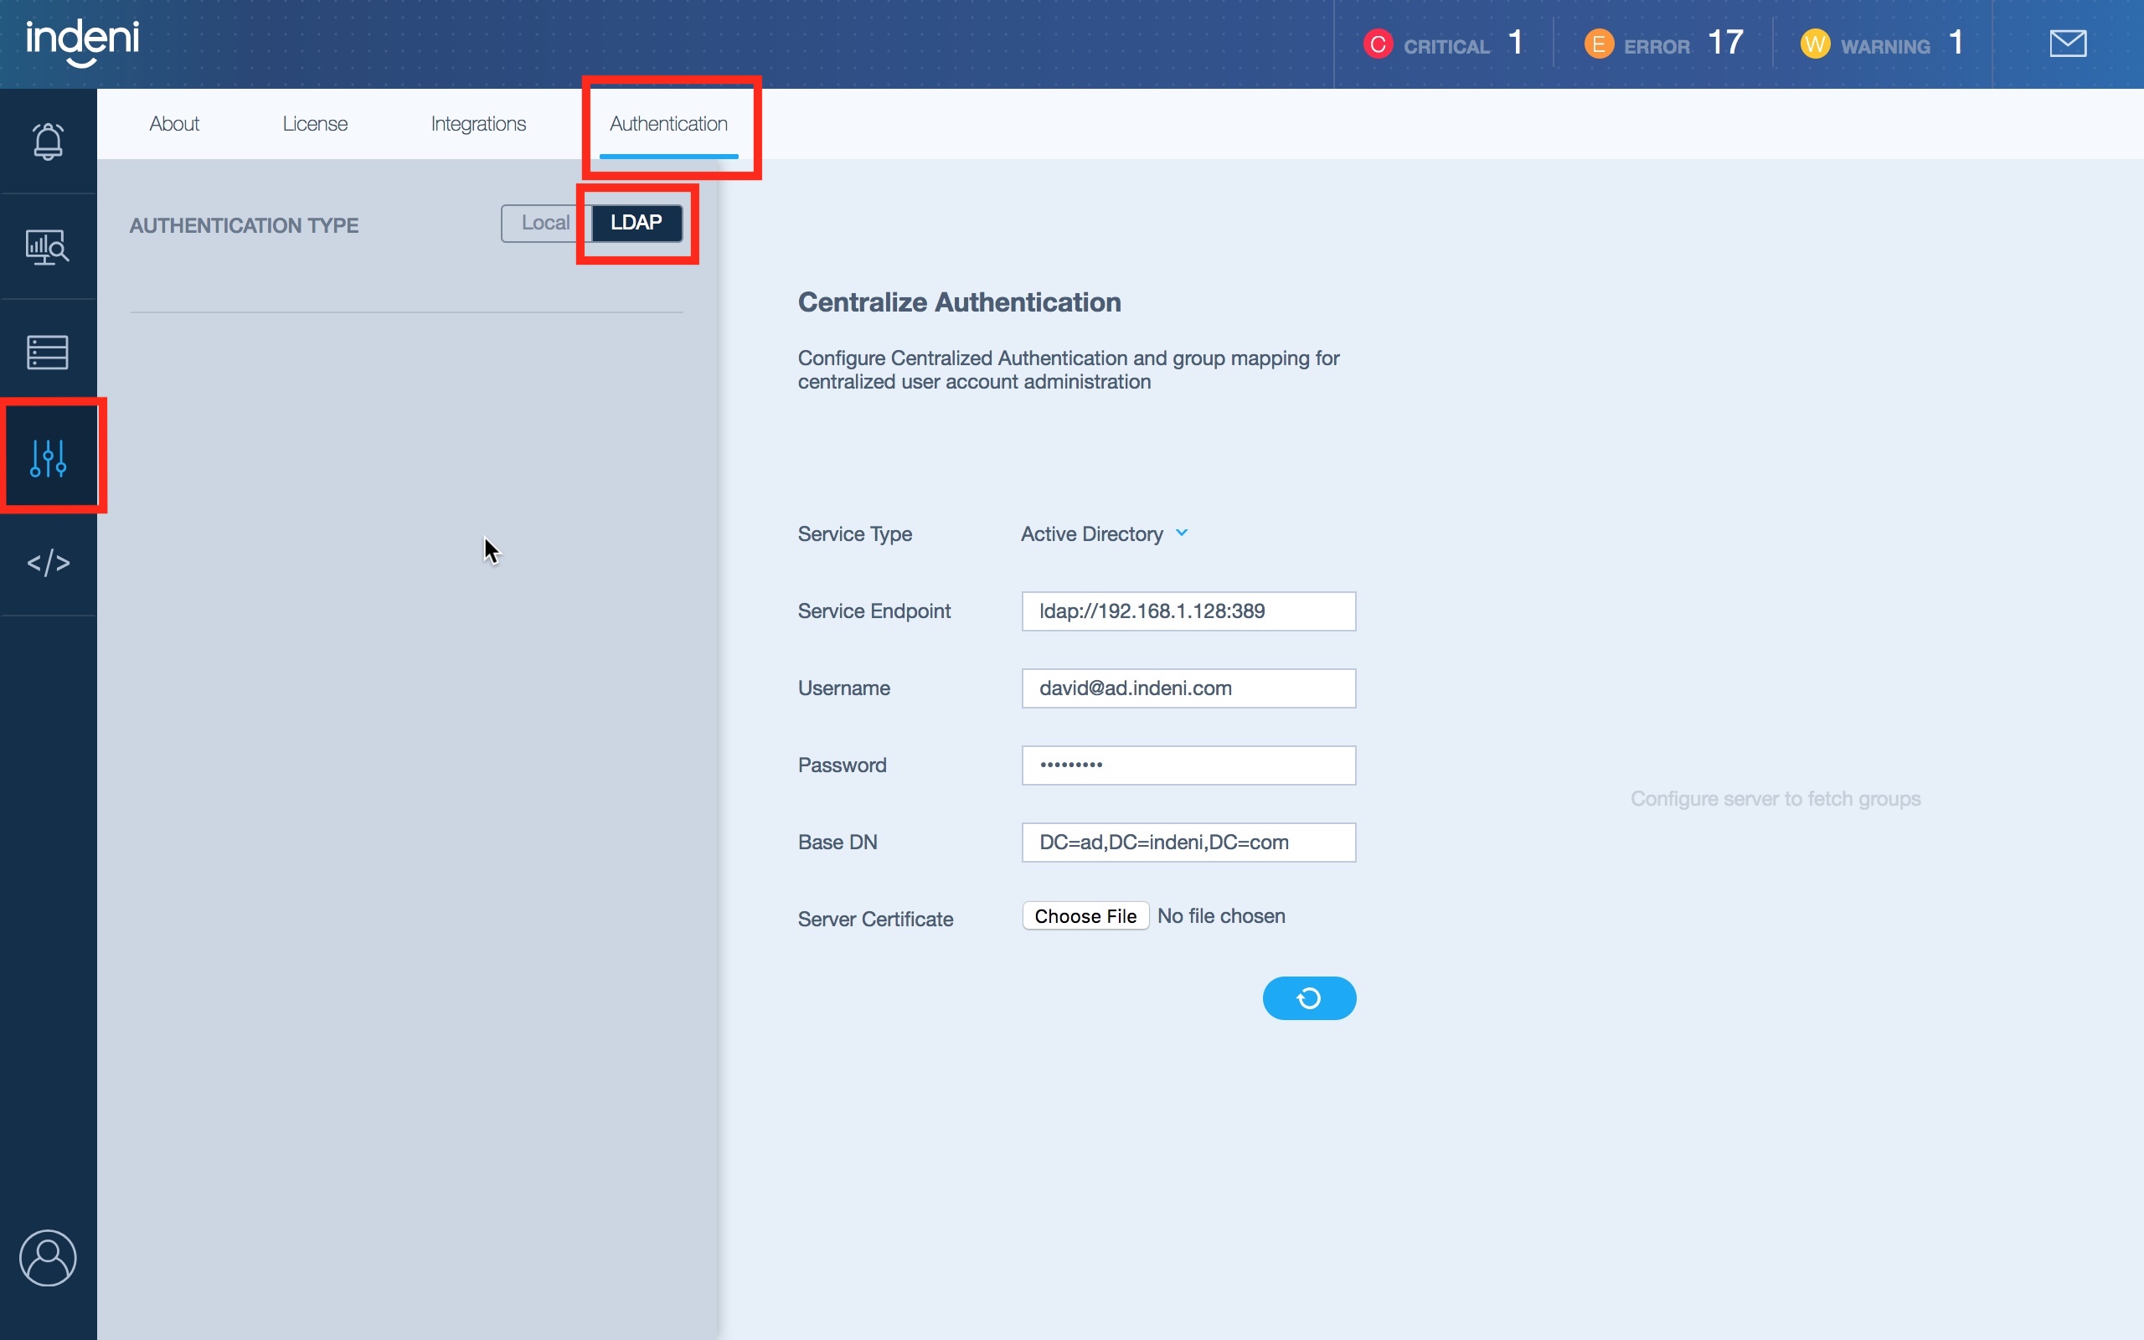The height and width of the screenshot is (1340, 2144).
Task: Click Choose File for server certificate
Action: point(1085,916)
